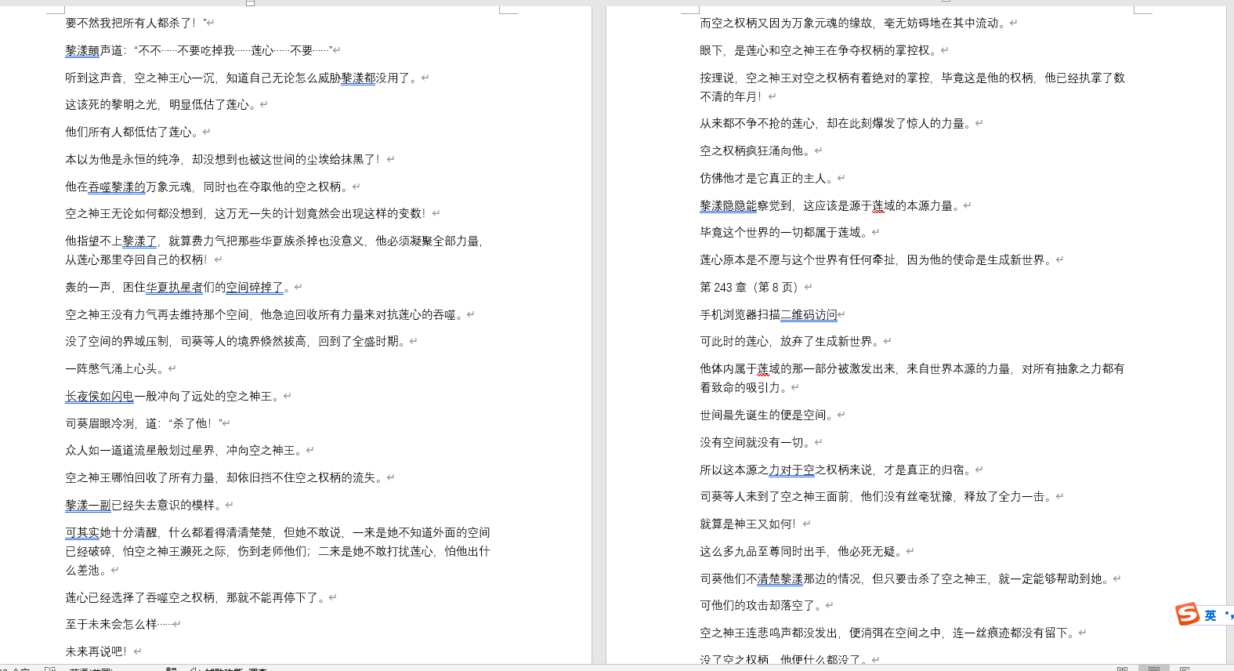Click the line starting '黎漾隐隐能察觉到'

831,205
